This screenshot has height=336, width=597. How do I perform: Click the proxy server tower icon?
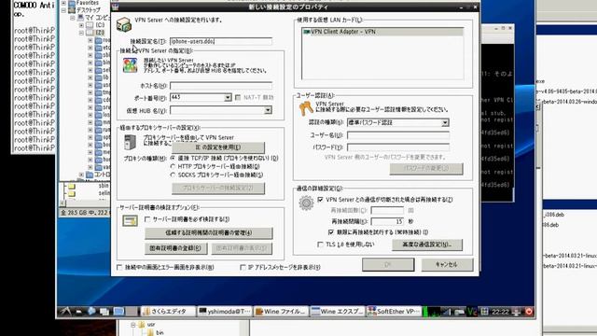(x=130, y=142)
